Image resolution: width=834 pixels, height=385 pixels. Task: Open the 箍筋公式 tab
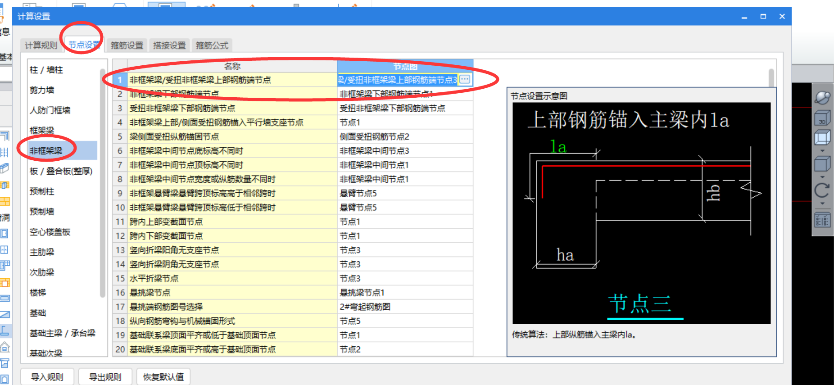212,45
